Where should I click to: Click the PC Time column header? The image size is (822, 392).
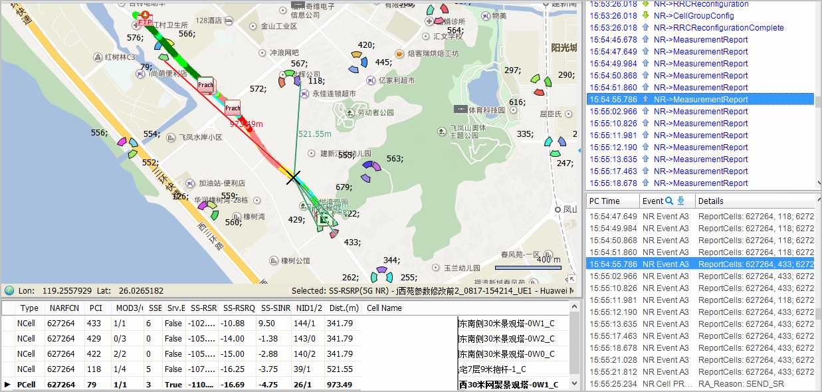[x=605, y=201]
